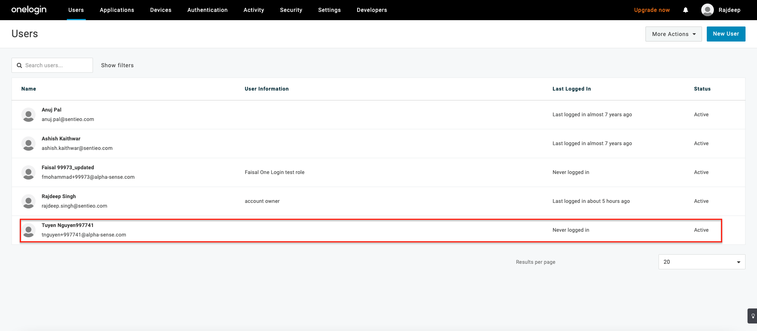Click Ashish Kaithwar's avatar icon

click(x=28, y=144)
